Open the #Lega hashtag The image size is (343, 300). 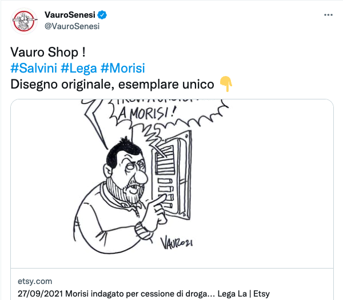[x=79, y=68]
